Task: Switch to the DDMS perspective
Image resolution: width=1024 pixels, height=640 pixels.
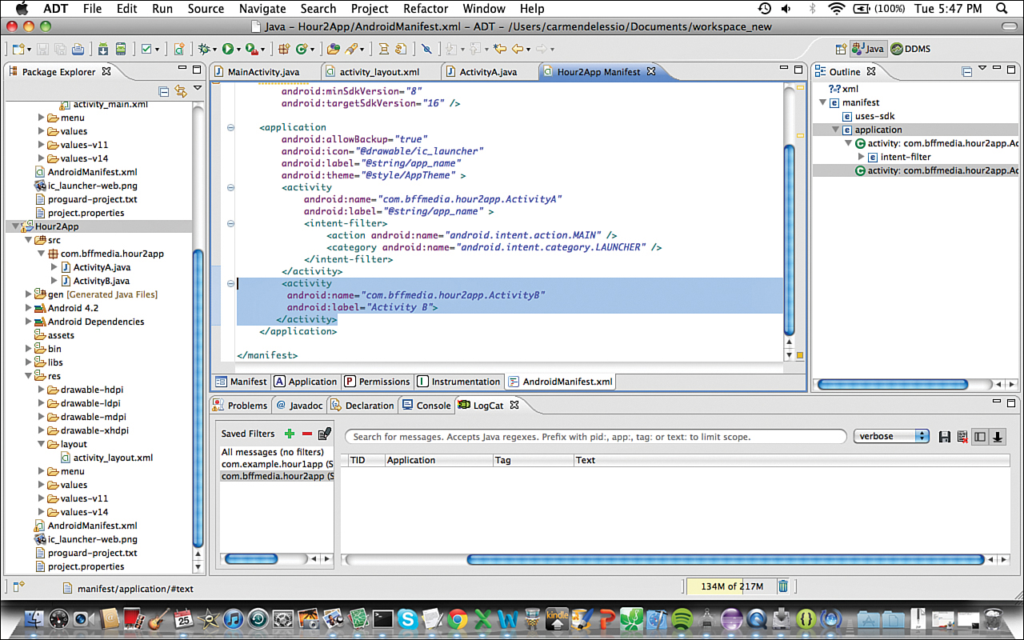Action: coord(910,49)
